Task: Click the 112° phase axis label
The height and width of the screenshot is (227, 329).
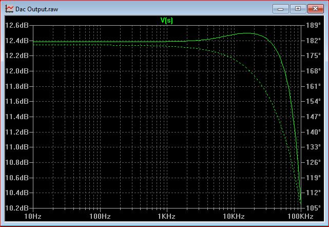Action: [x=314, y=193]
